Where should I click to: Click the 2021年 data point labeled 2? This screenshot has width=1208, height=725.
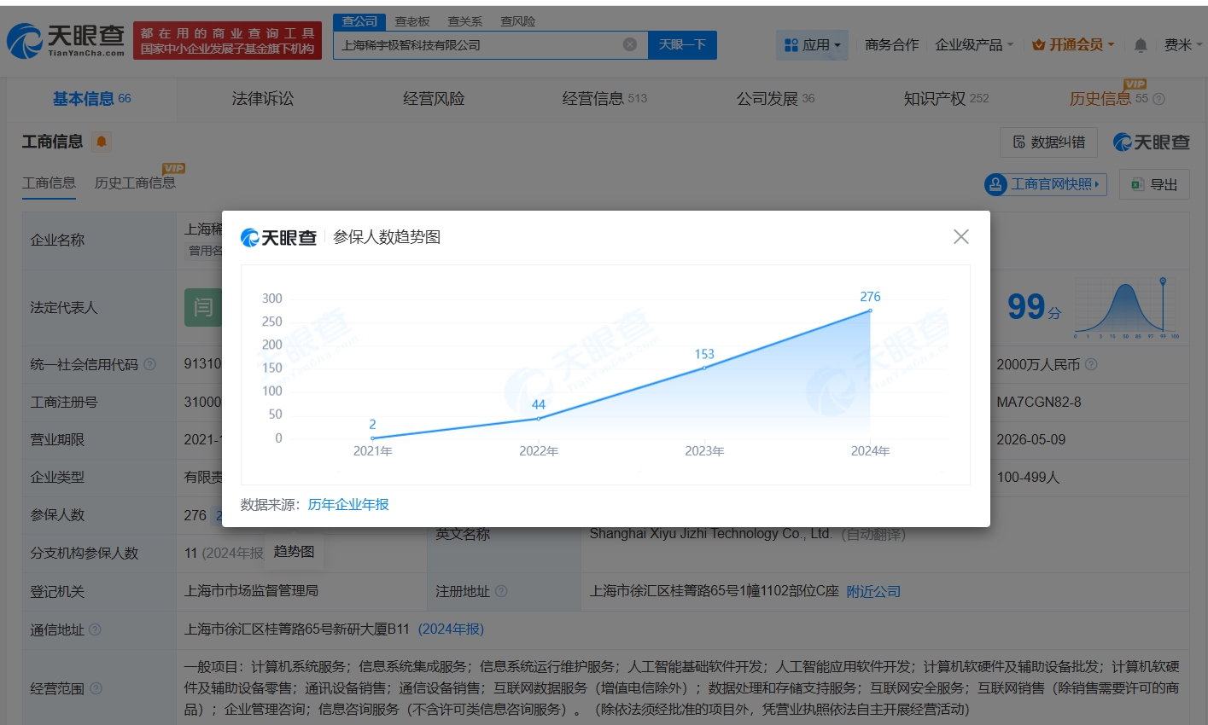(372, 438)
